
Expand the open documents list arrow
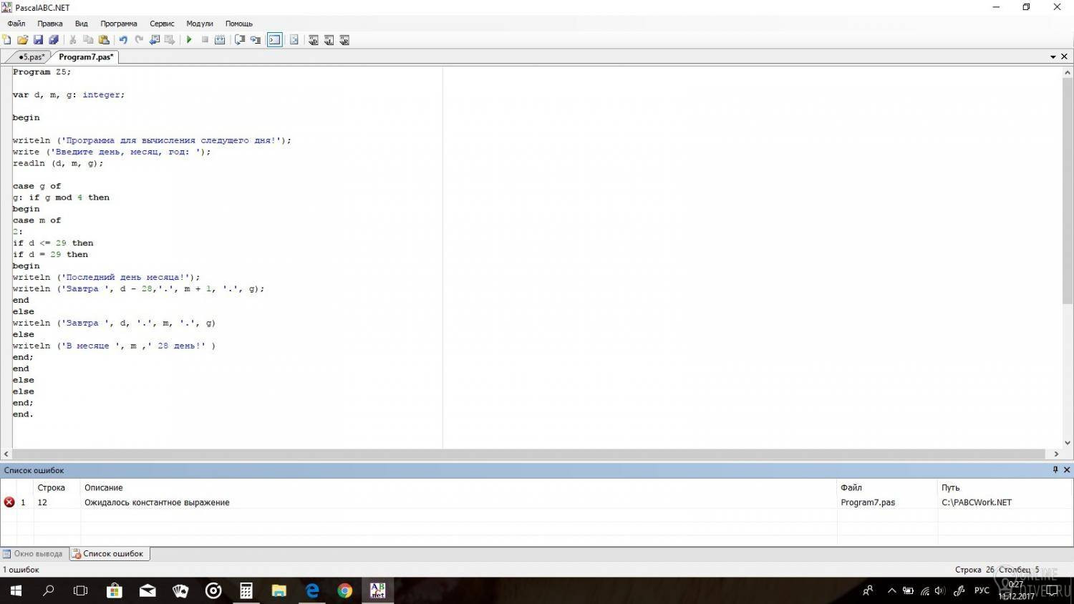1053,57
